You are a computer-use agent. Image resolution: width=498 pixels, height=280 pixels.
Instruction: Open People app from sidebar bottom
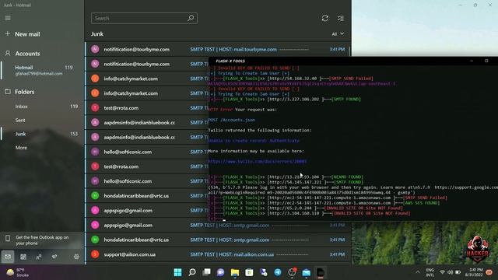39,257
